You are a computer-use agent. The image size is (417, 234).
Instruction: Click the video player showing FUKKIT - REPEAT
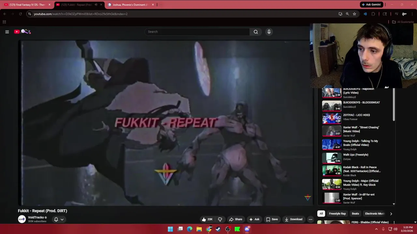(165, 123)
